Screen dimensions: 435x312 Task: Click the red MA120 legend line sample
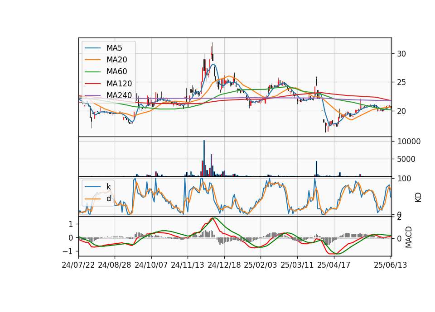(x=92, y=84)
